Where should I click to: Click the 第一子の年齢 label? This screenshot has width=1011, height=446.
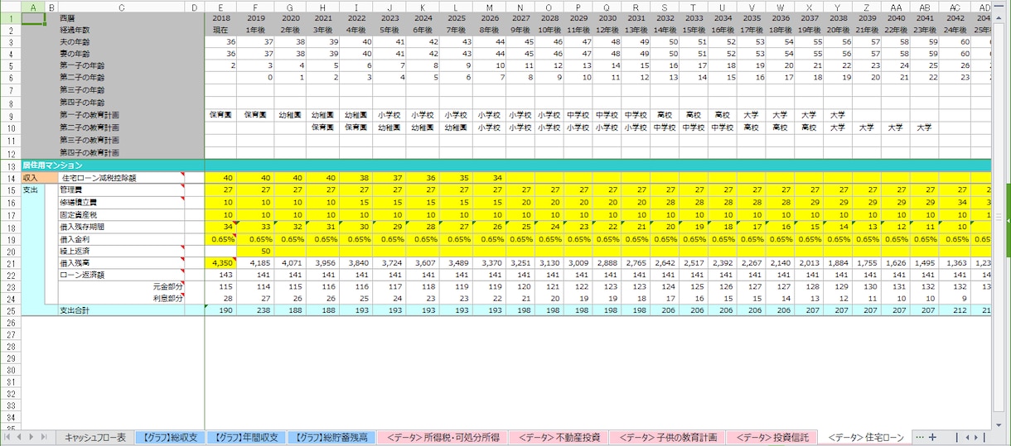[x=122, y=65]
